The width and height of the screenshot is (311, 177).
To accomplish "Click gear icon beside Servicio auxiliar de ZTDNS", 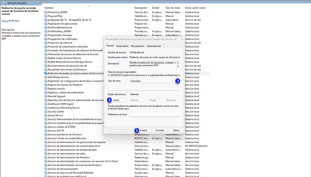I will click(x=46, y=127).
